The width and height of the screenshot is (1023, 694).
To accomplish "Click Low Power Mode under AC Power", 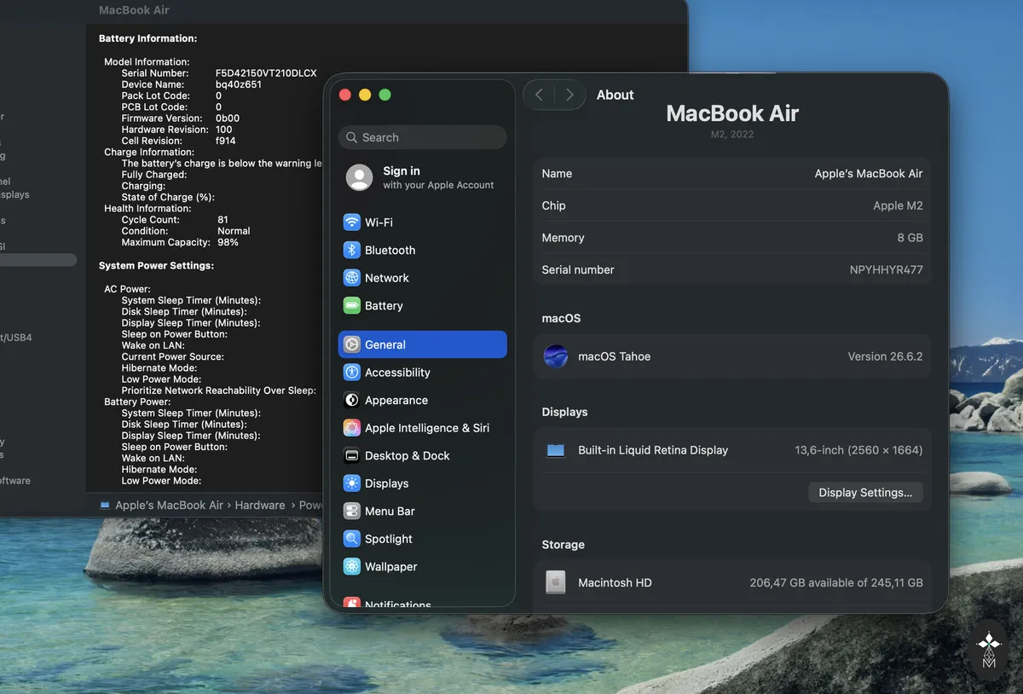I will pyautogui.click(x=161, y=379).
